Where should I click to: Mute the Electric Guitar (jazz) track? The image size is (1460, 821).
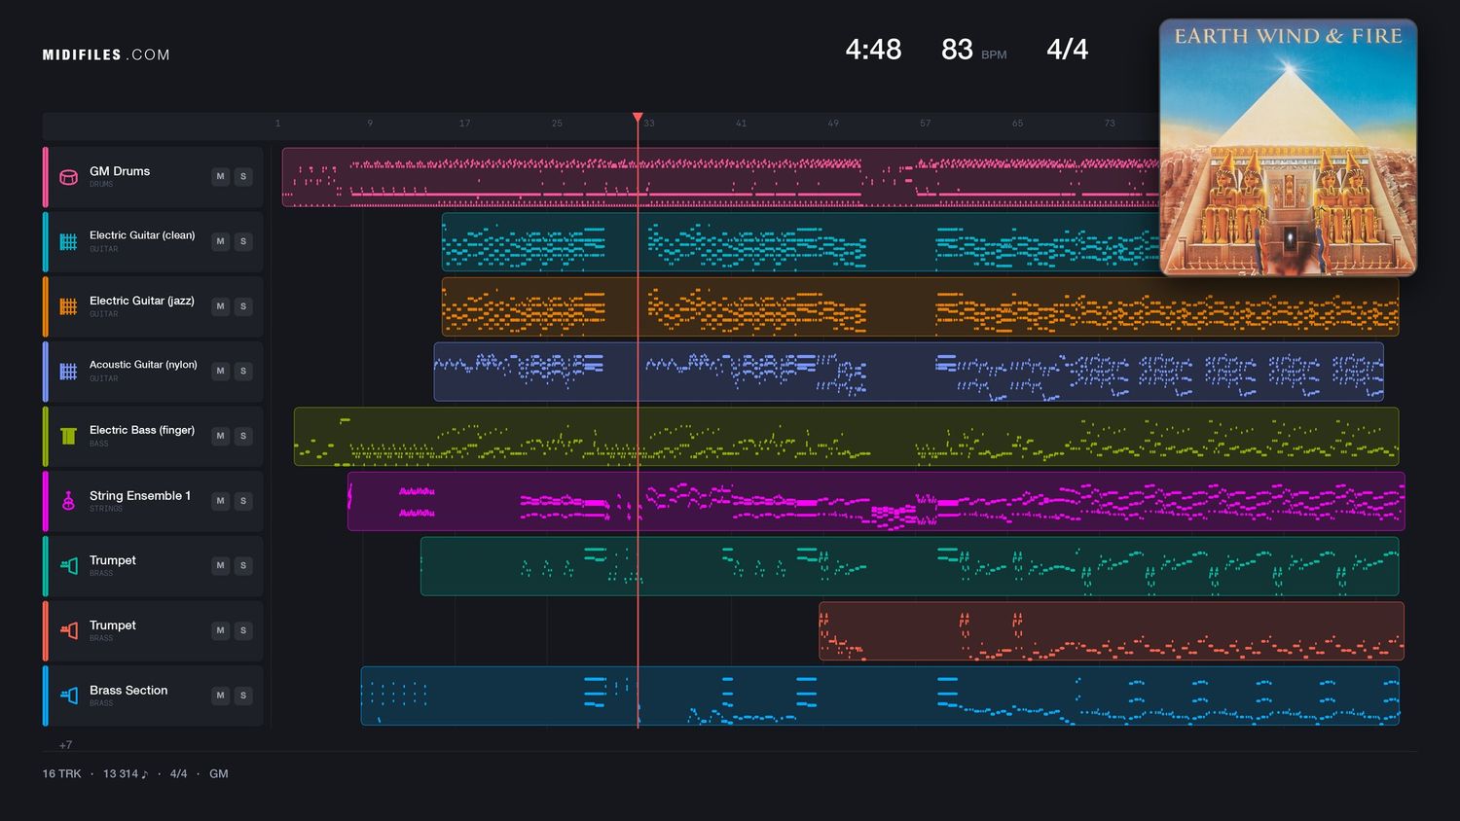point(221,306)
